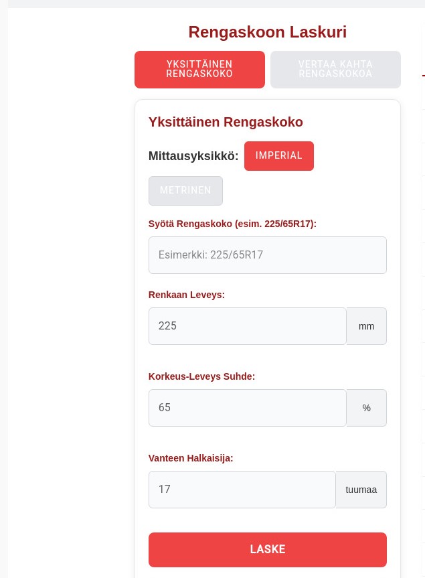Click the gray bar at page top

pos(212,3)
